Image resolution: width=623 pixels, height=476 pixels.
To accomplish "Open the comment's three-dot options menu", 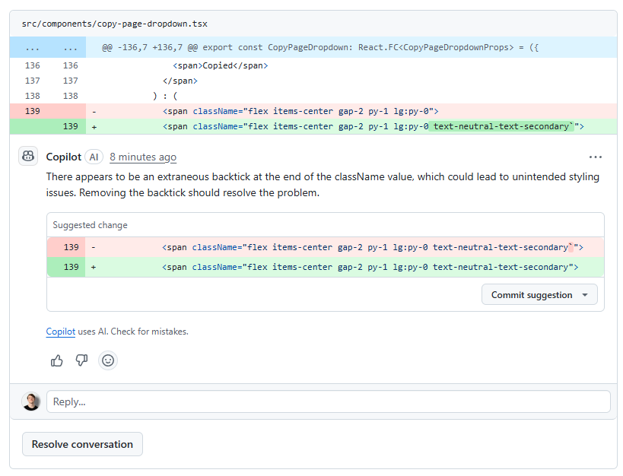I will (x=595, y=157).
